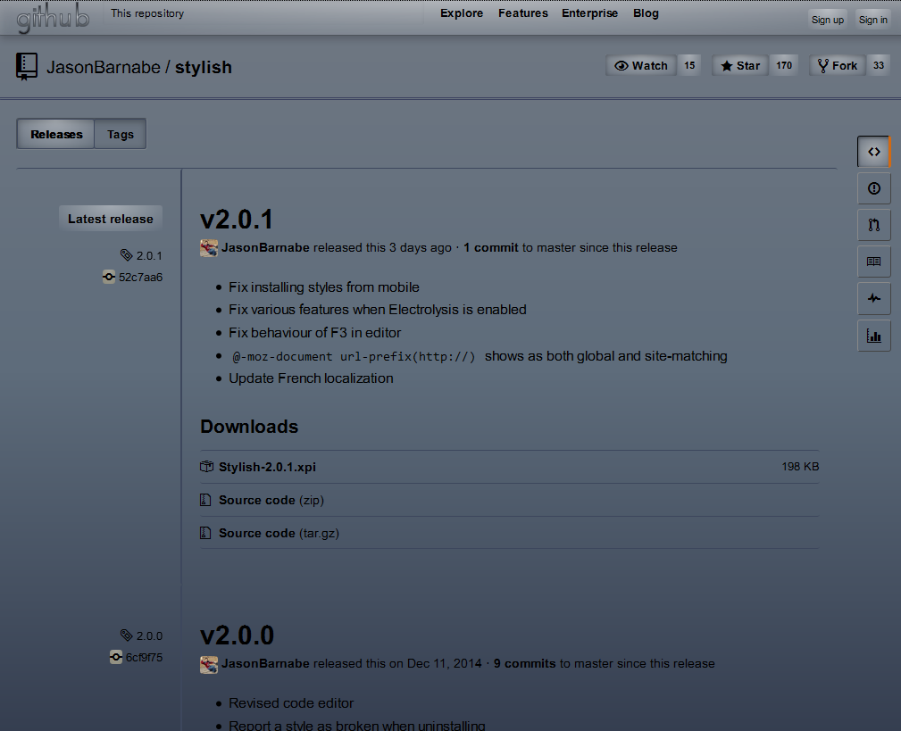Viewport: 901px width, 731px height.
Task: Open Explore in the top navigation
Action: [462, 13]
